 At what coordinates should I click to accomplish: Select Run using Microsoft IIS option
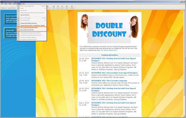pyautogui.click(x=32, y=30)
